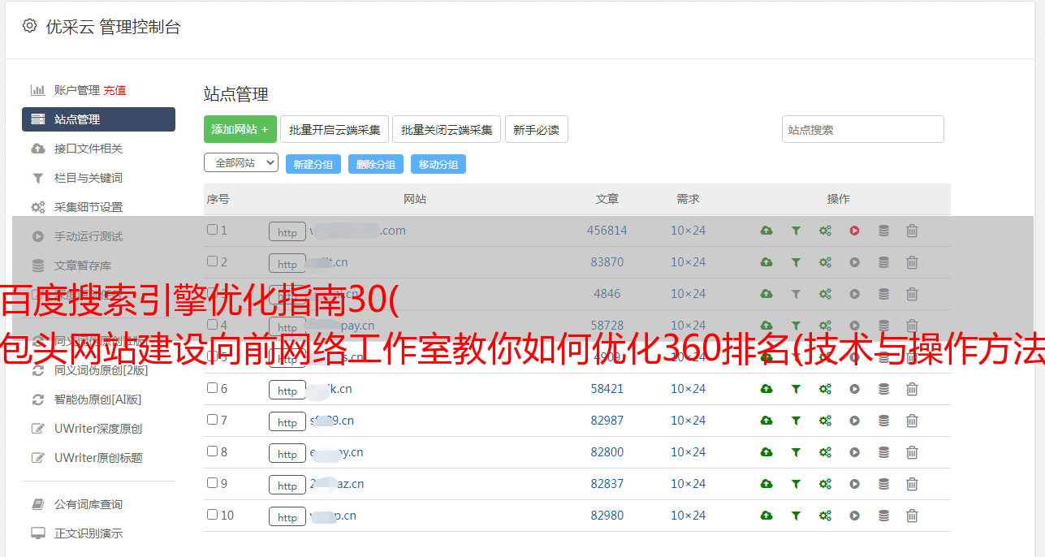Click cloud upload icon in row 82800

(766, 452)
